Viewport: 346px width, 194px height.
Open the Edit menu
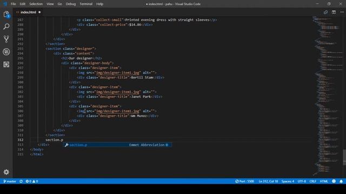tap(23, 4)
